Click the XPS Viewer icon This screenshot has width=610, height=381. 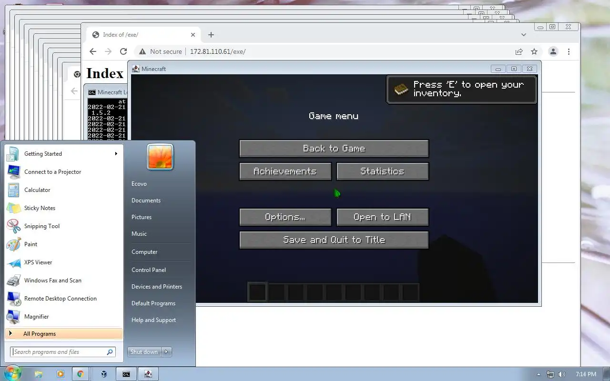click(14, 262)
